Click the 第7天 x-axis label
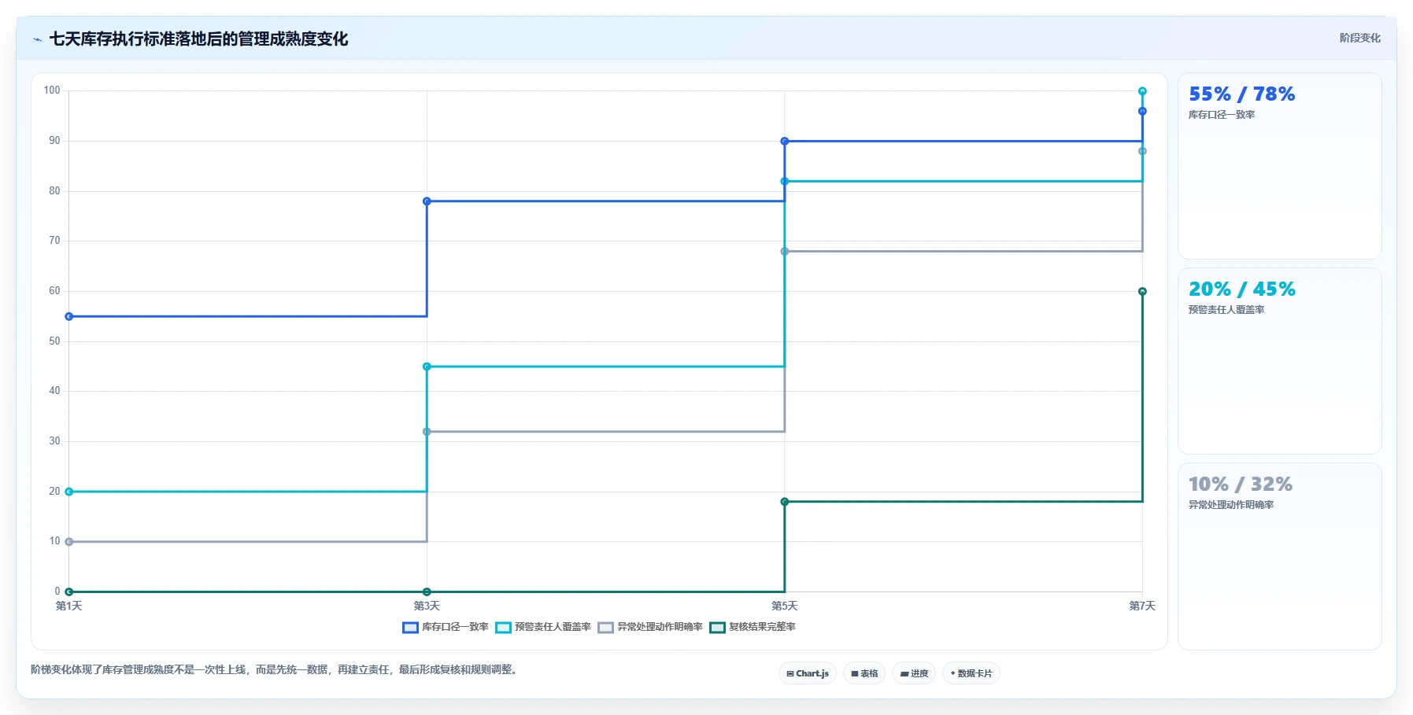This screenshot has height=715, width=1413. (x=1142, y=606)
